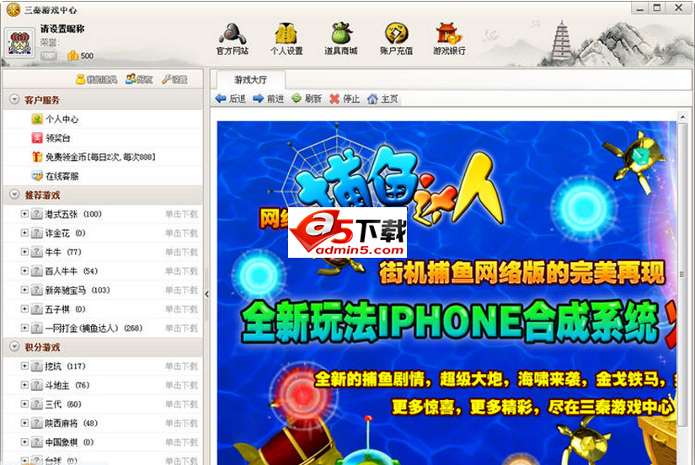Click the friends icon in sidebar toolbar

[131, 79]
